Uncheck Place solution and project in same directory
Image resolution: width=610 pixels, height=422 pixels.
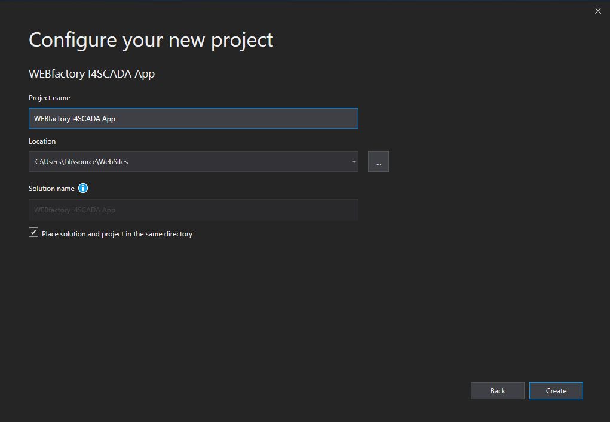coord(33,232)
